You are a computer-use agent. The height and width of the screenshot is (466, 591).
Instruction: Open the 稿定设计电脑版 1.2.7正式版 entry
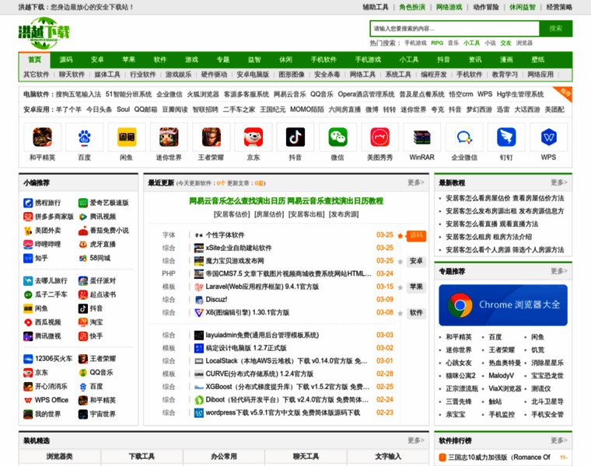pos(246,348)
